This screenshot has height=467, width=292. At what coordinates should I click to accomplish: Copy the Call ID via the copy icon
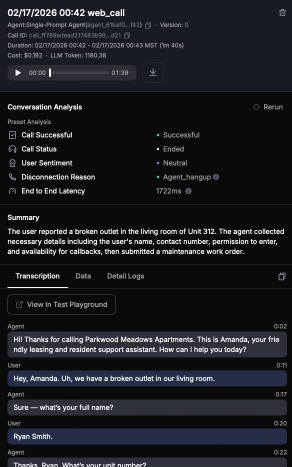[126, 35]
